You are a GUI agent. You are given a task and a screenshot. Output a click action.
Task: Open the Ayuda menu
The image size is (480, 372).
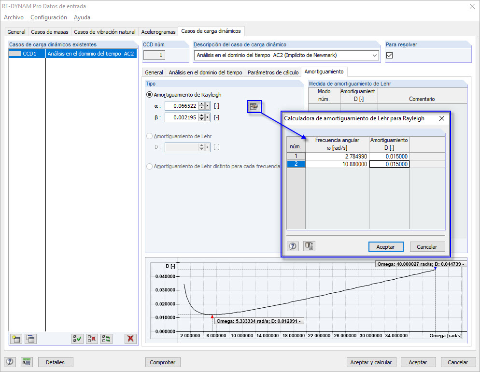click(x=82, y=17)
